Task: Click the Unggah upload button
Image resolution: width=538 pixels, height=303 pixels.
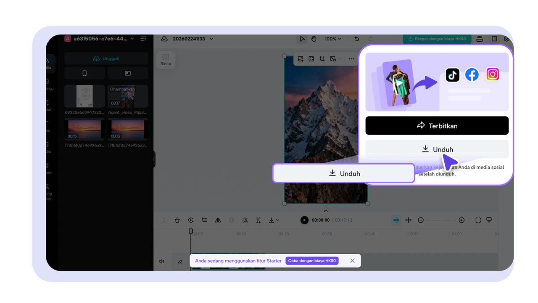Action: (x=106, y=58)
